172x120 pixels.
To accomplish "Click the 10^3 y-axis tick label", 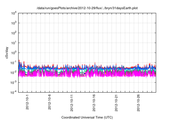I will coord(14,23).
